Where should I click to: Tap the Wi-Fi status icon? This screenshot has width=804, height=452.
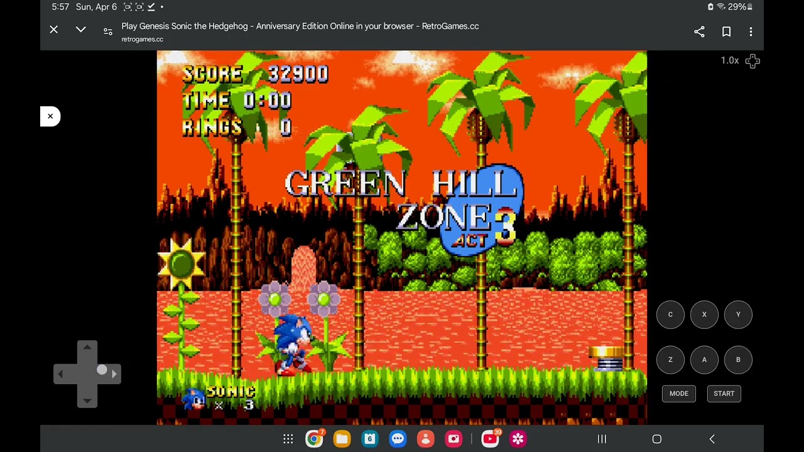(x=721, y=7)
